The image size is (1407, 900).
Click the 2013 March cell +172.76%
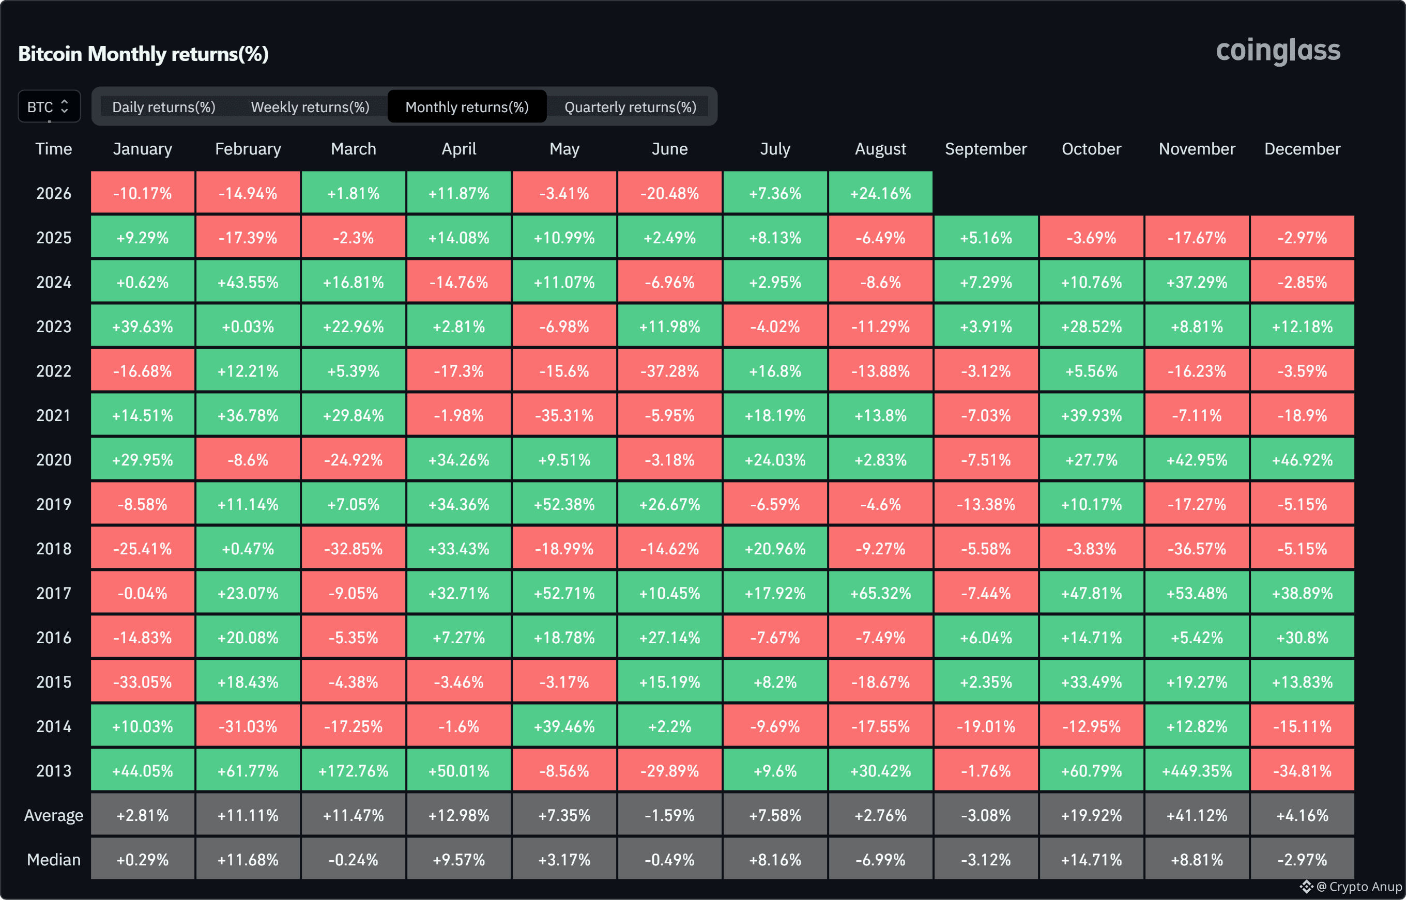point(354,770)
